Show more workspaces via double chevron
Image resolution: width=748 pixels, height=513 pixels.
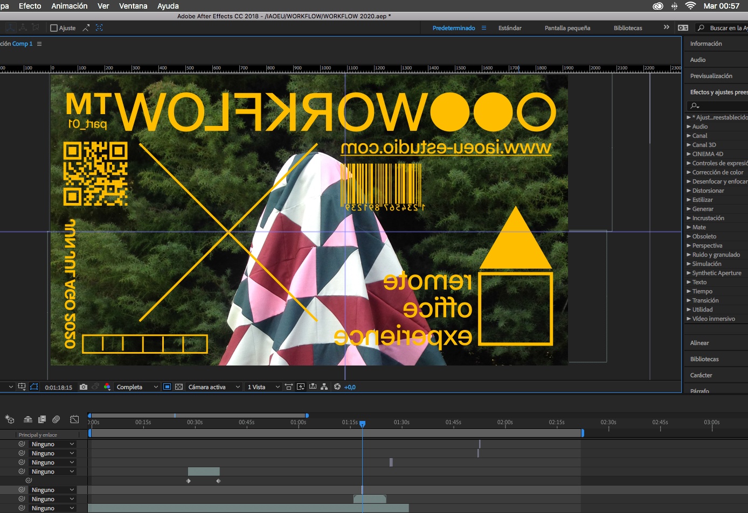(x=667, y=27)
